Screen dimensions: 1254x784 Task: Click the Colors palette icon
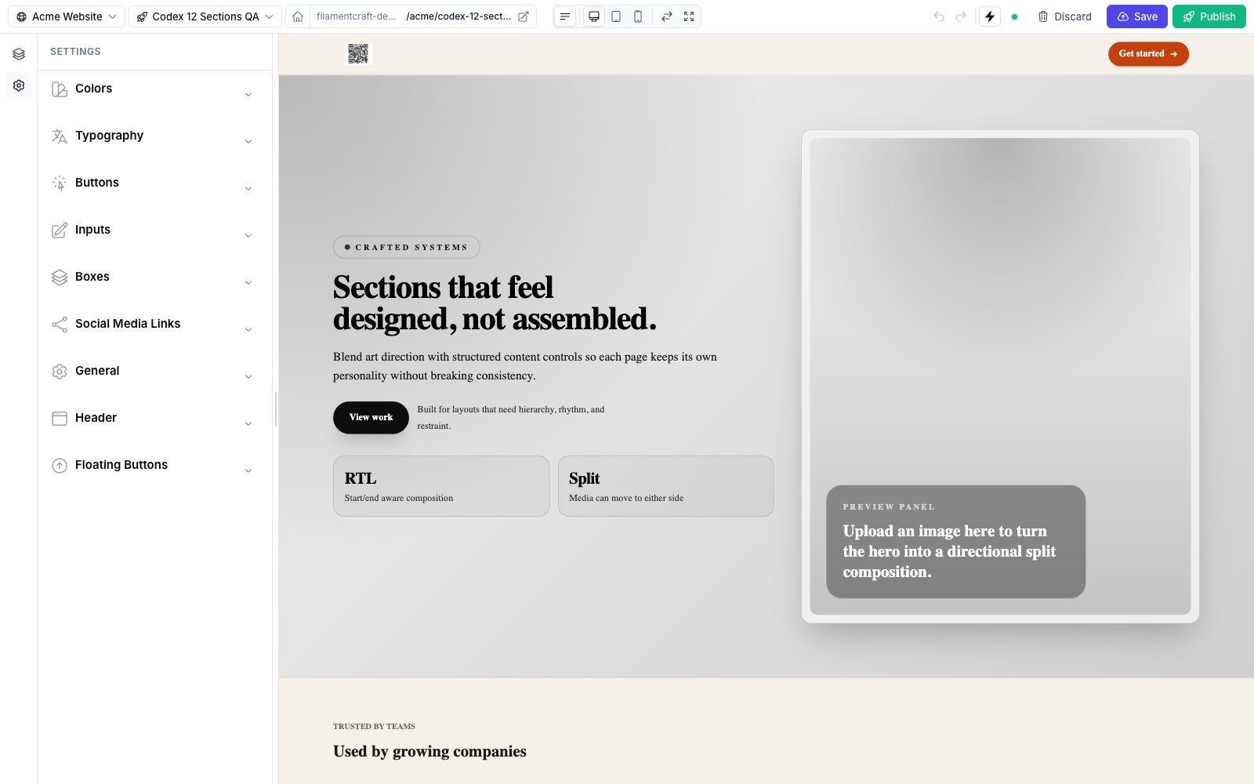pos(60,89)
